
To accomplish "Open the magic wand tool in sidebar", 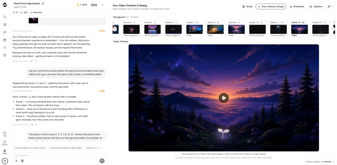I will tap(5, 32).
